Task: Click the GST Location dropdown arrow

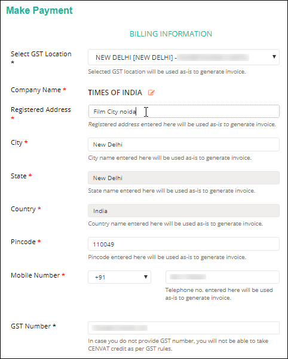Action: [x=274, y=57]
